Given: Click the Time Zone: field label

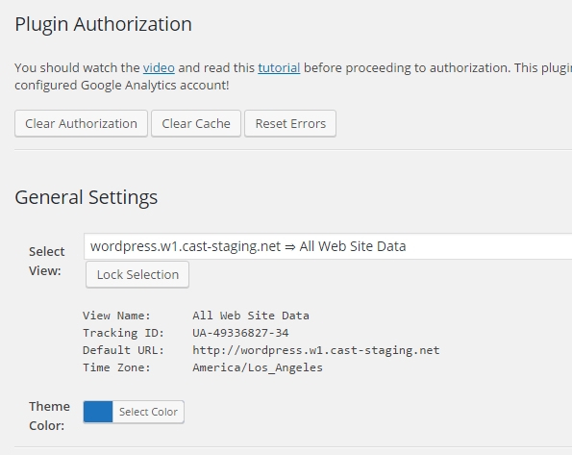Looking at the screenshot, I should (x=116, y=367).
